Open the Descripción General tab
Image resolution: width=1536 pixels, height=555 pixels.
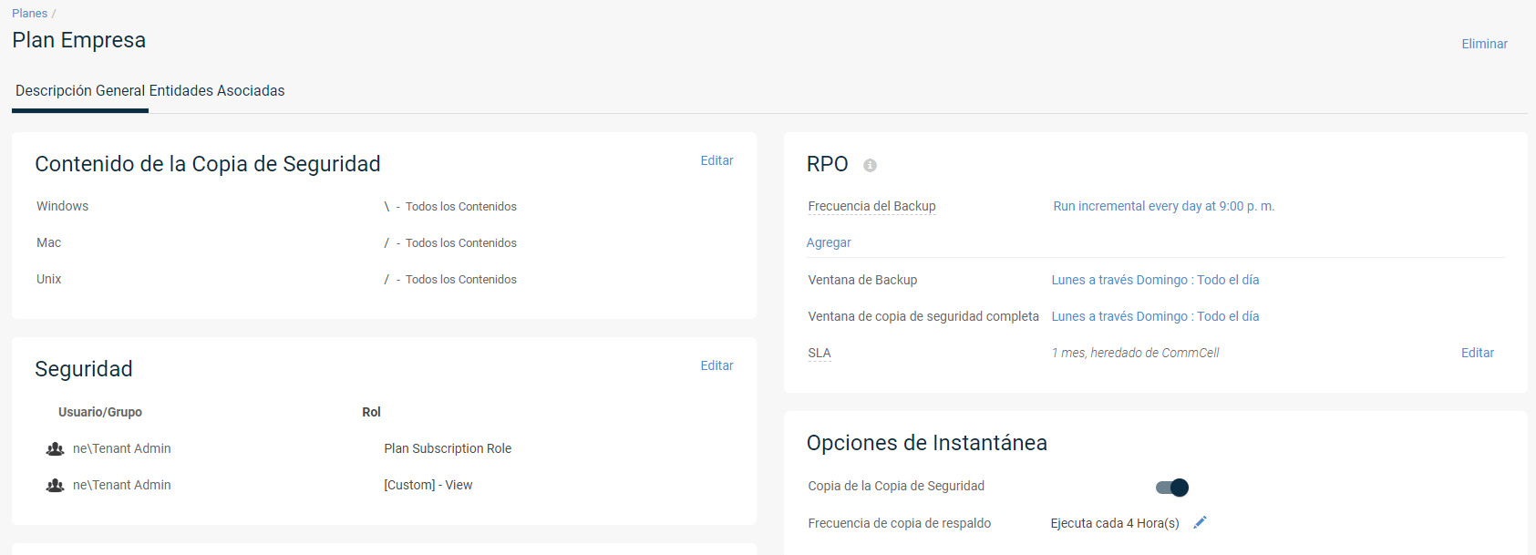(80, 91)
